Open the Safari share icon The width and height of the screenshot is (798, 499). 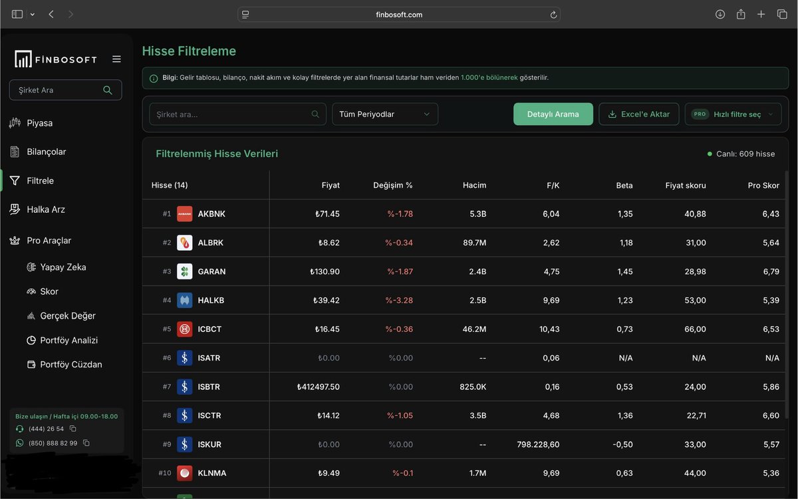pyautogui.click(x=741, y=14)
